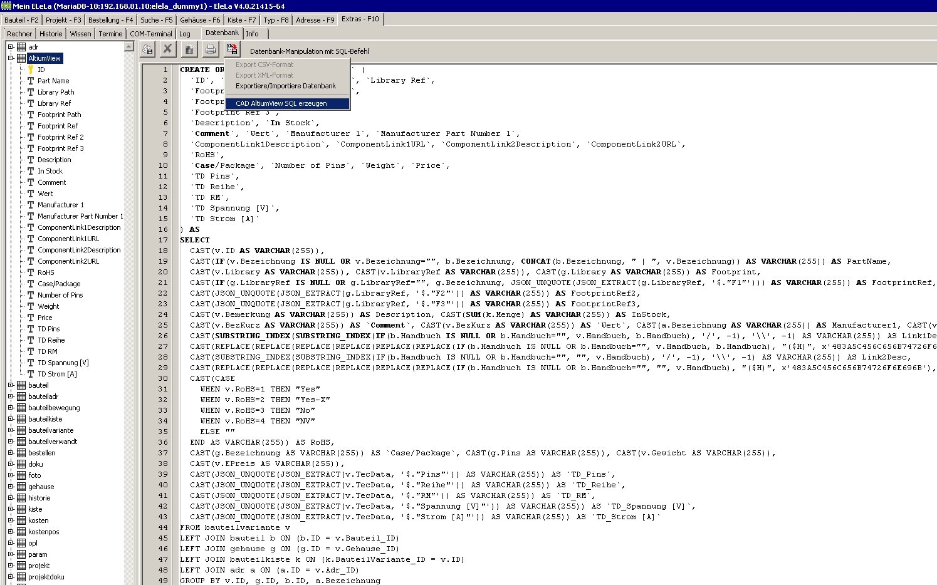Switch to the Bauteil - F2 tab
This screenshot has height=585, width=937.
coord(21,20)
